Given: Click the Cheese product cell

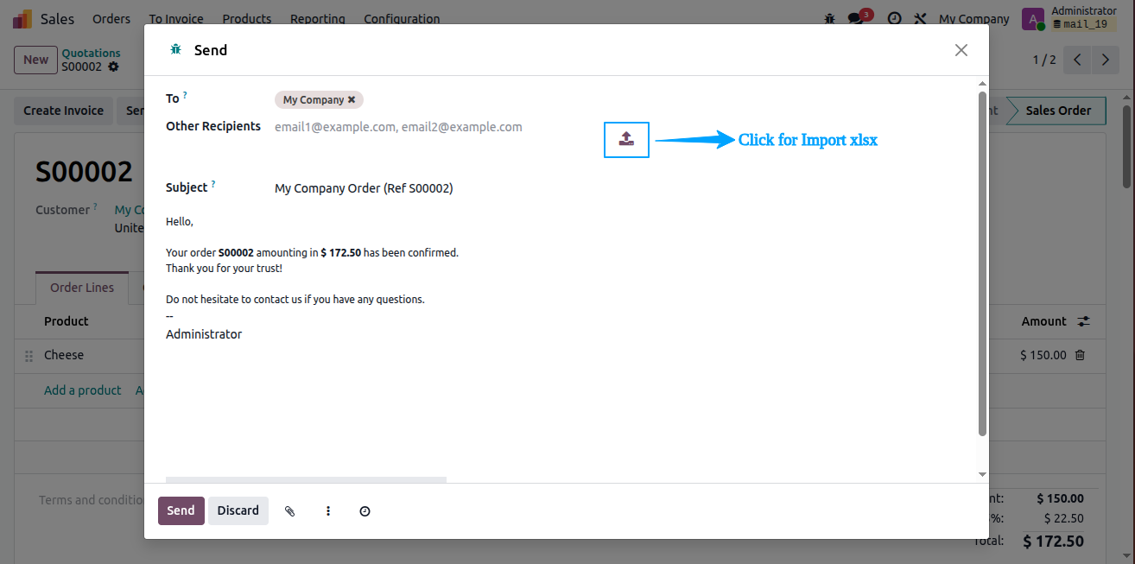Looking at the screenshot, I should click(64, 355).
